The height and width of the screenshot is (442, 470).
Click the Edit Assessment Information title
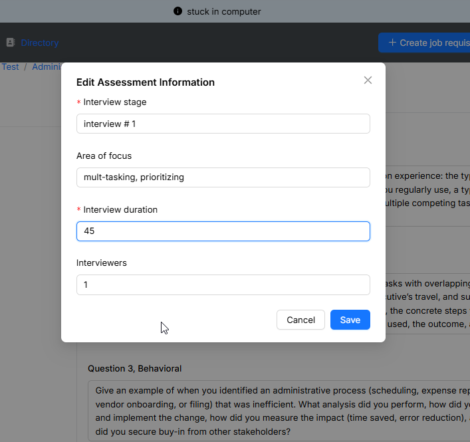(146, 82)
